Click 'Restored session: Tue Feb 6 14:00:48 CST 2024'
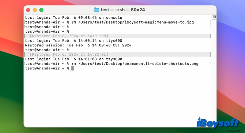Image resolution: width=245 pixels, height=133 pixels. (78, 45)
